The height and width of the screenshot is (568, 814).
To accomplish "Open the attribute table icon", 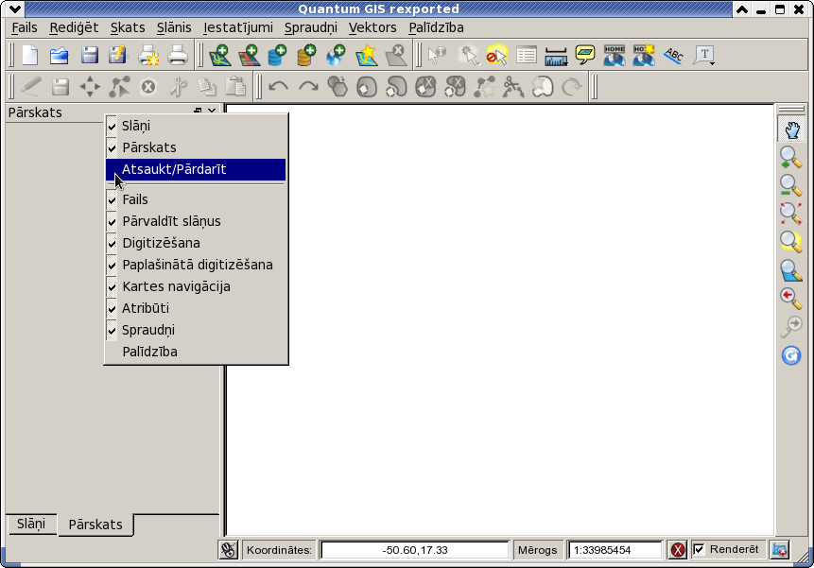I will pos(527,55).
